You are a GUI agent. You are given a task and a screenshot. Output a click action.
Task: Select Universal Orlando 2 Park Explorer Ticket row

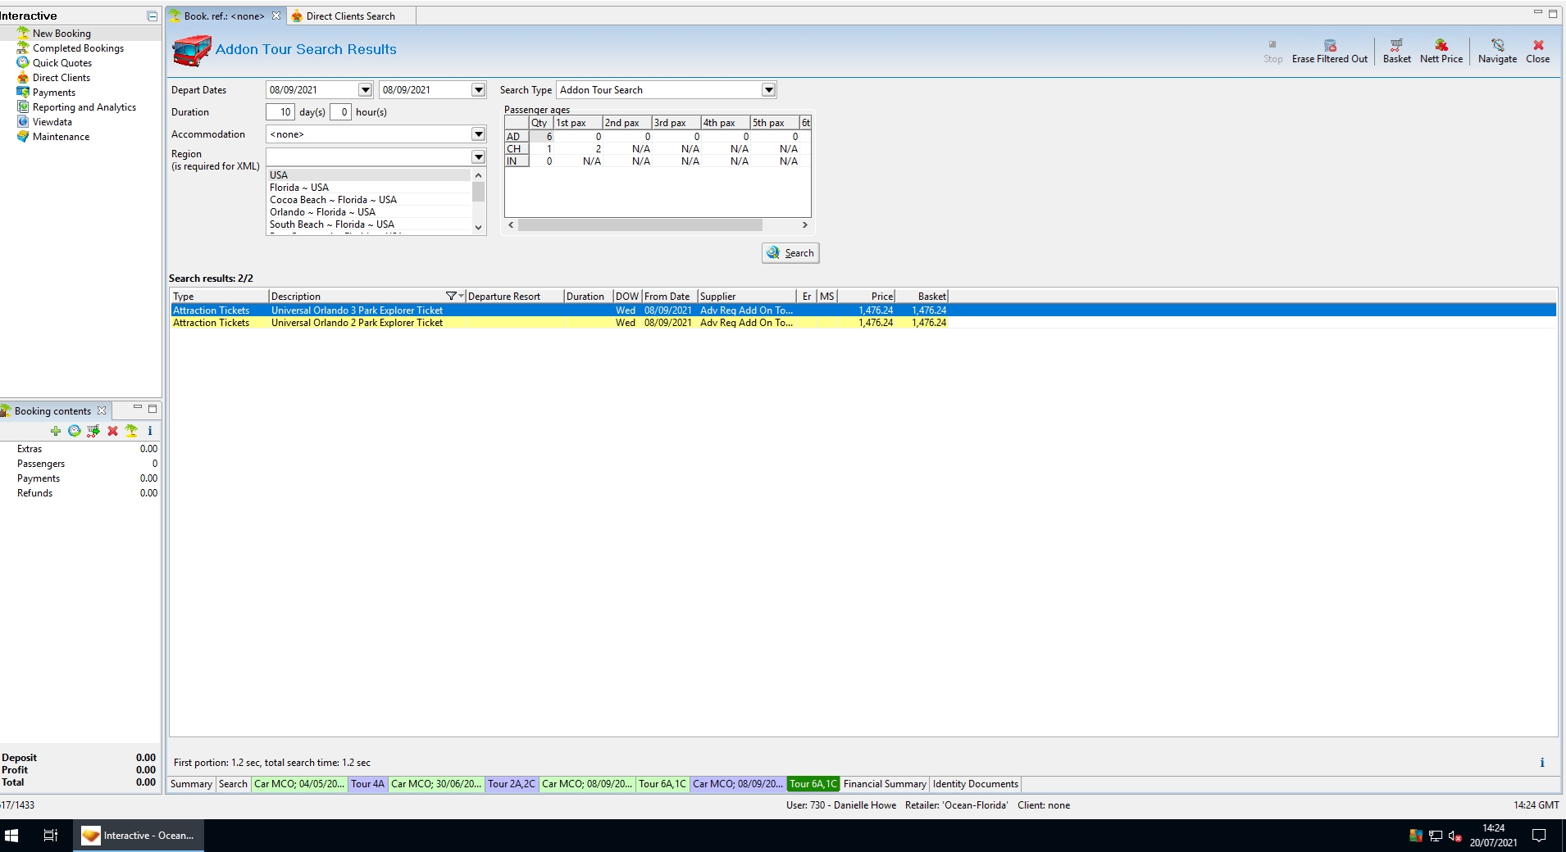click(x=863, y=323)
